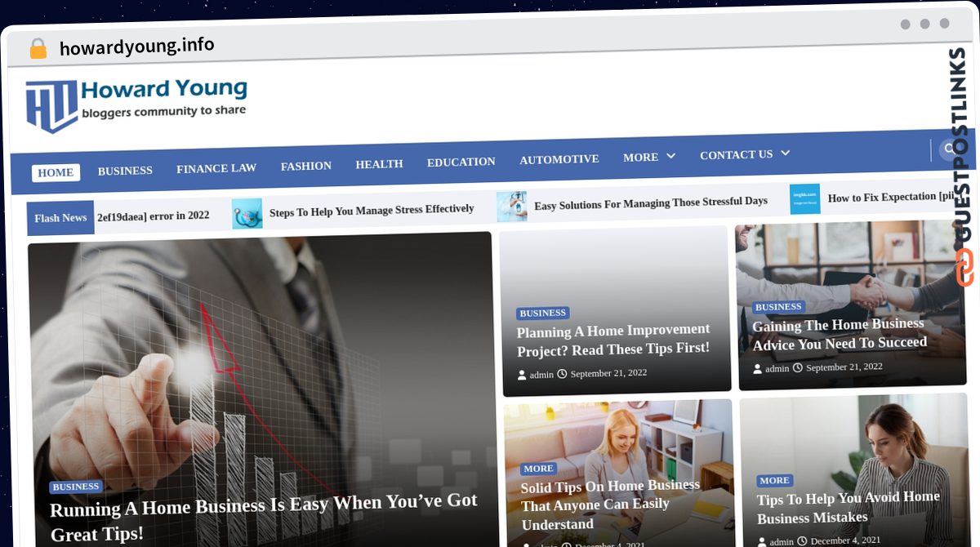Click the CONTACT US nav label
This screenshot has height=547, width=980.
click(x=736, y=154)
